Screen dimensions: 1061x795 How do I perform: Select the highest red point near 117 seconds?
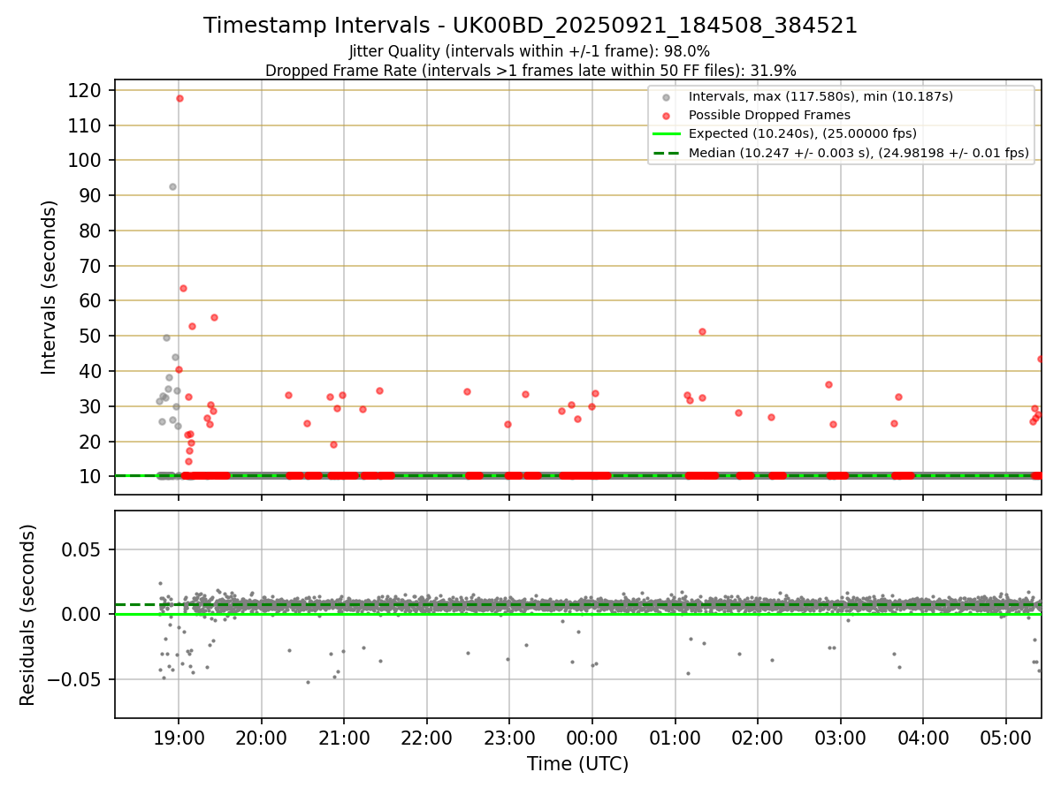[179, 98]
